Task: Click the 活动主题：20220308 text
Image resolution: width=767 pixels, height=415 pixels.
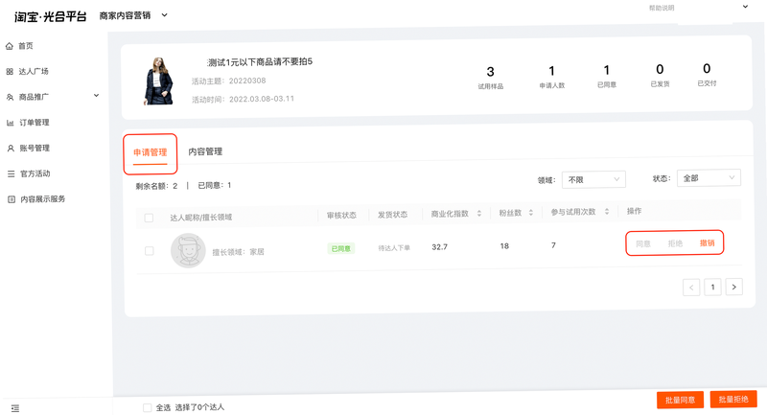Action: [x=228, y=81]
